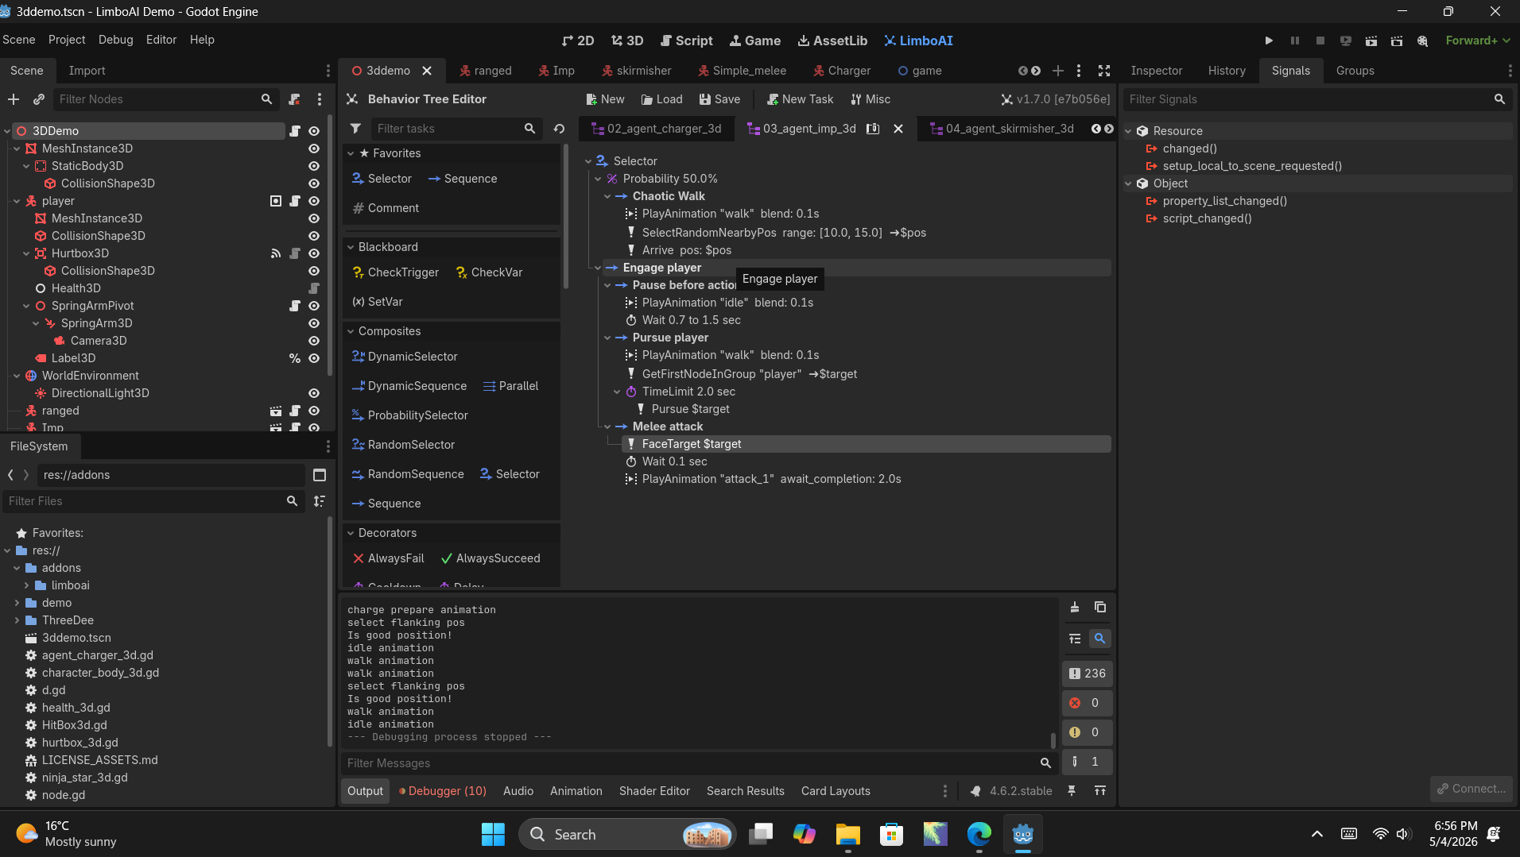The height and width of the screenshot is (857, 1520).
Task: Click the toggle split mode filesystem icon
Action: tap(320, 475)
